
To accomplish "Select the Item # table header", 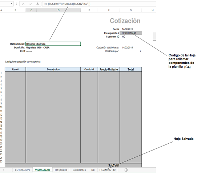I will pyautogui.click(x=15, y=69).
